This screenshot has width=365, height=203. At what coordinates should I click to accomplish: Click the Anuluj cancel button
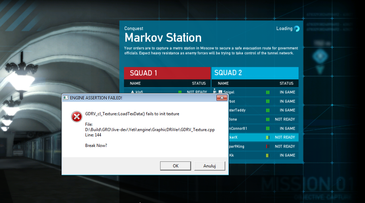click(209, 166)
